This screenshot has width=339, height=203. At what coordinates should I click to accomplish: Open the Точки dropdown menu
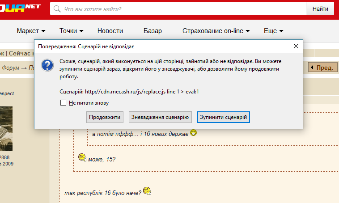(x=72, y=31)
